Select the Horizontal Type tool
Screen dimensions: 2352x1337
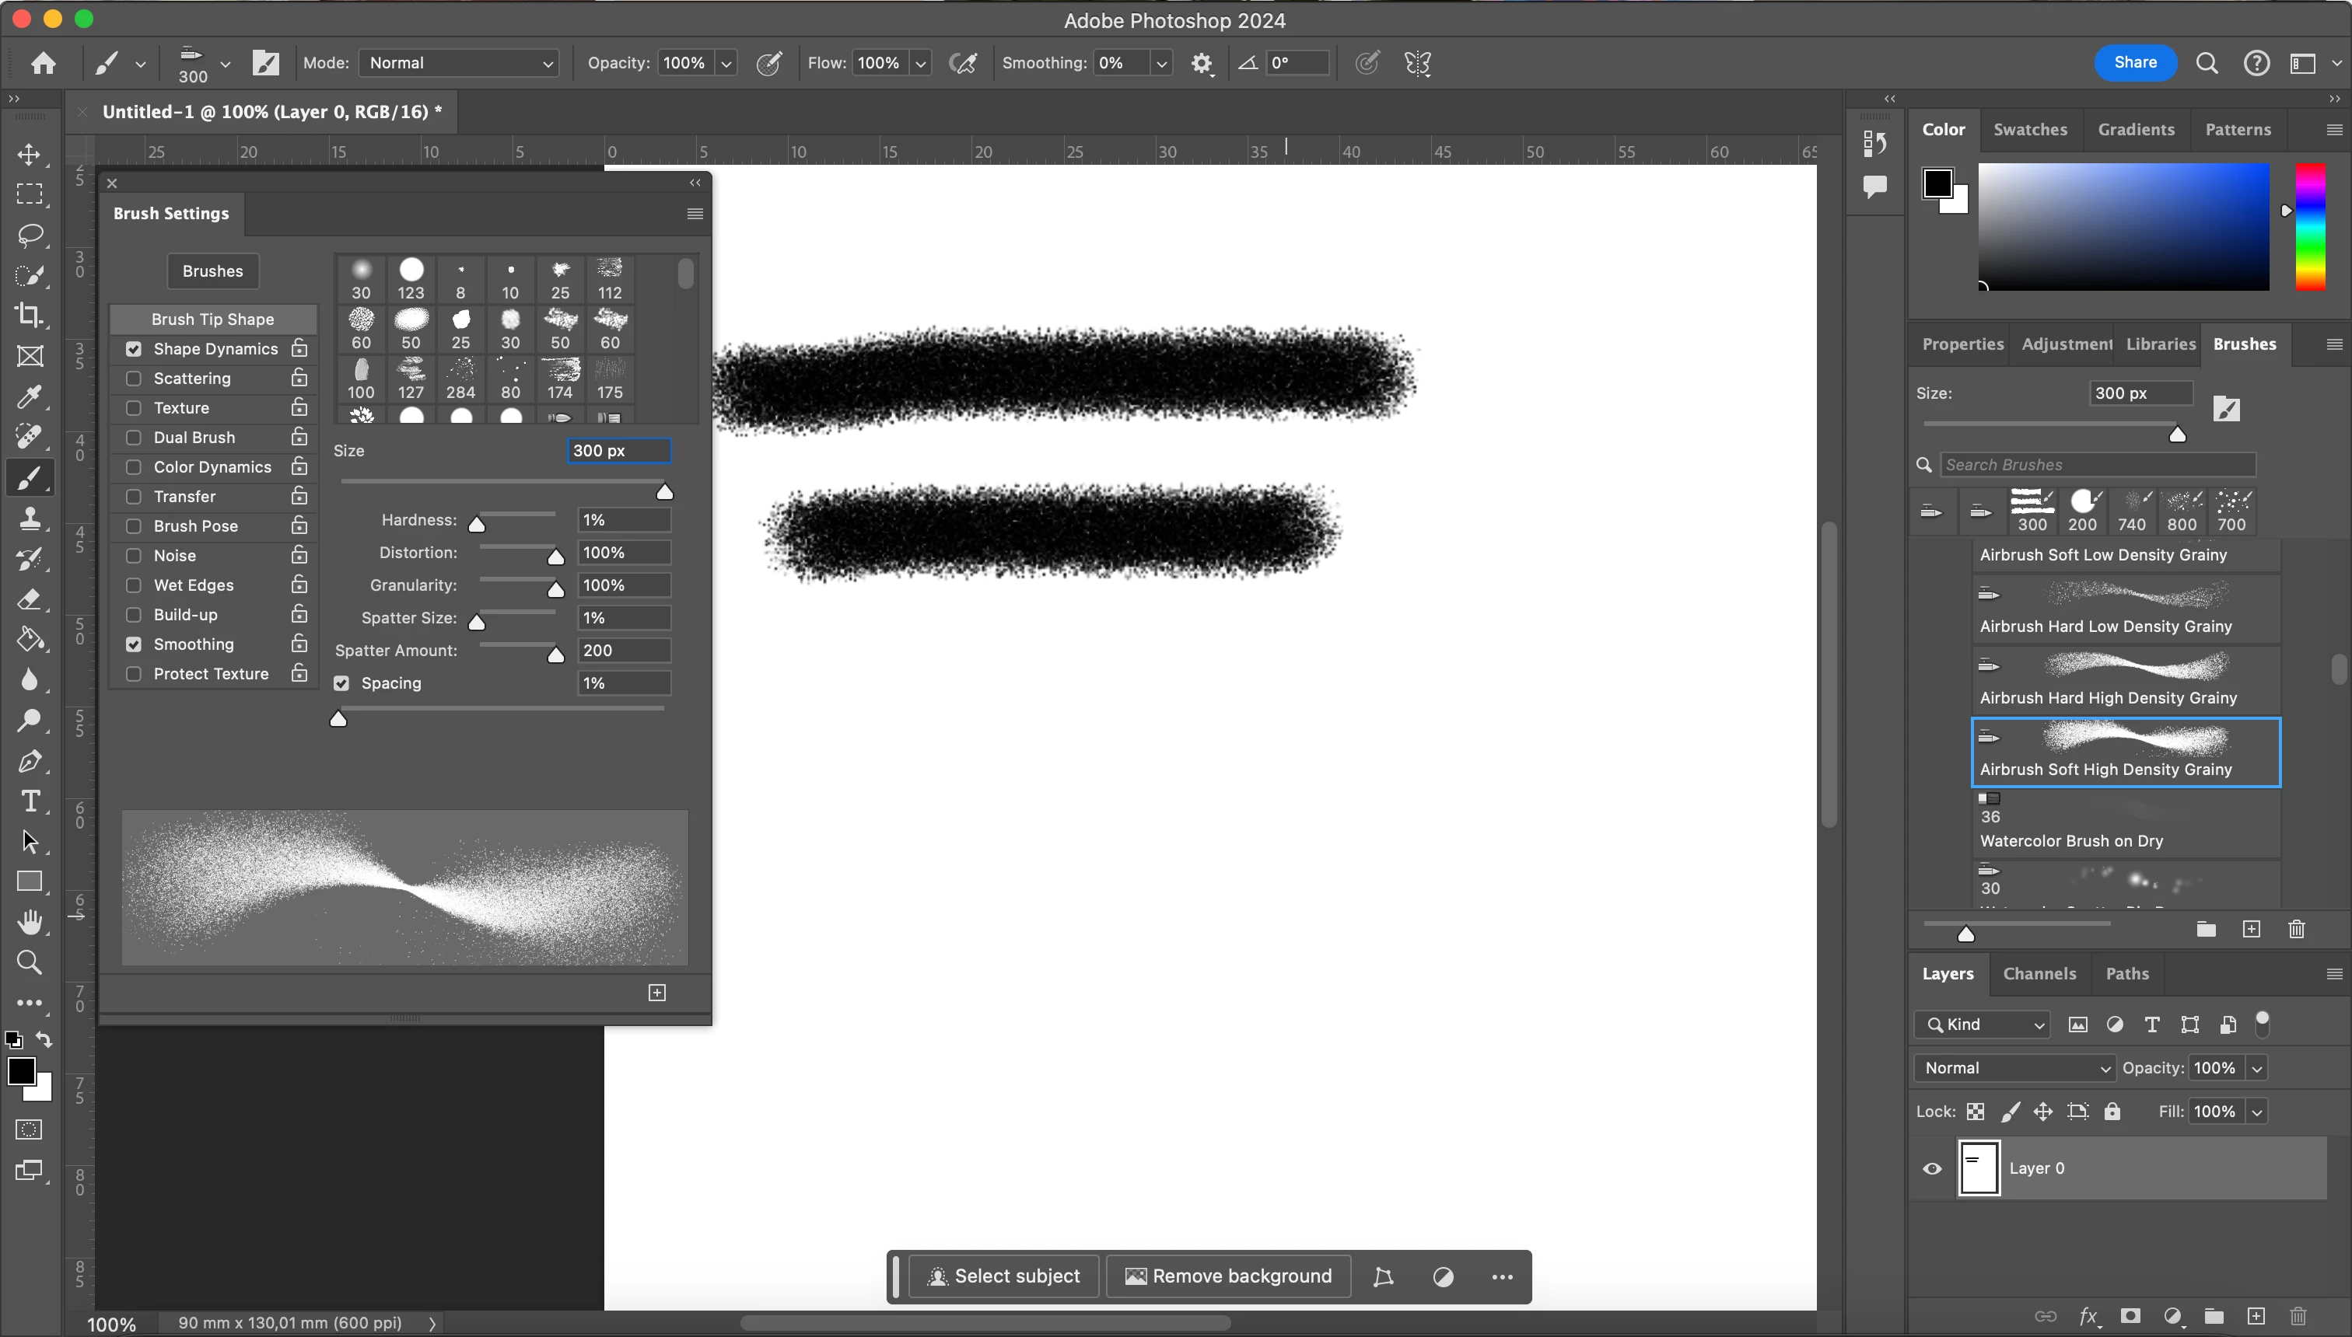tap(30, 801)
